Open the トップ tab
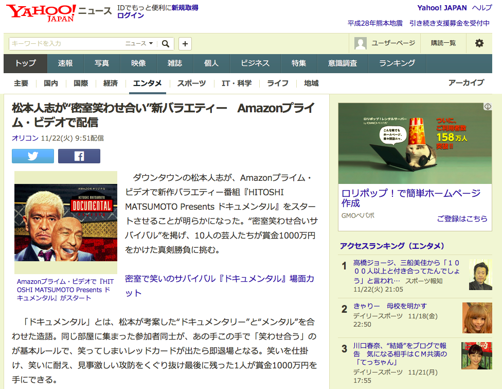The image size is (502, 389). 26,63
